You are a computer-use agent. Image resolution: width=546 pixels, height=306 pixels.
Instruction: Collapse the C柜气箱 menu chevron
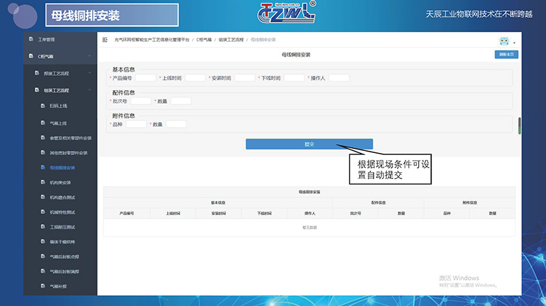click(89, 56)
